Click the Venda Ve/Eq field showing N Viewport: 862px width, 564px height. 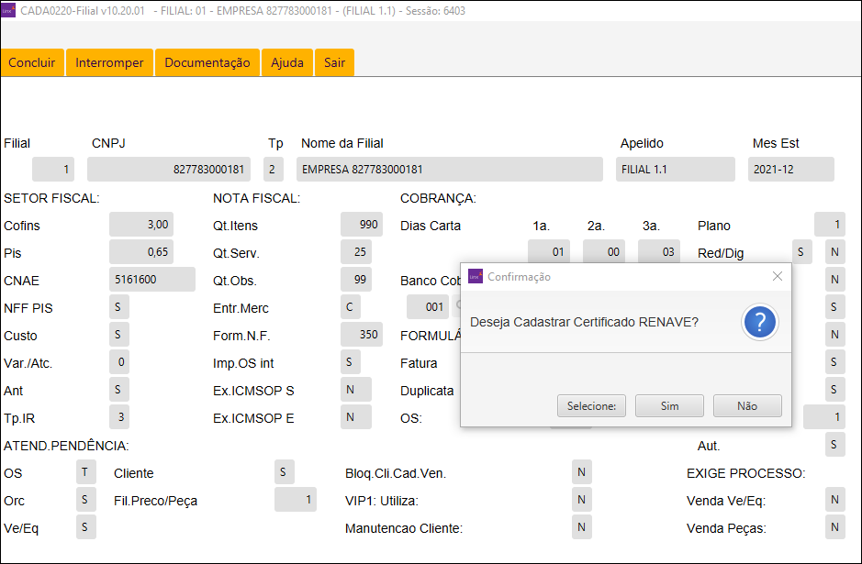coord(835,499)
